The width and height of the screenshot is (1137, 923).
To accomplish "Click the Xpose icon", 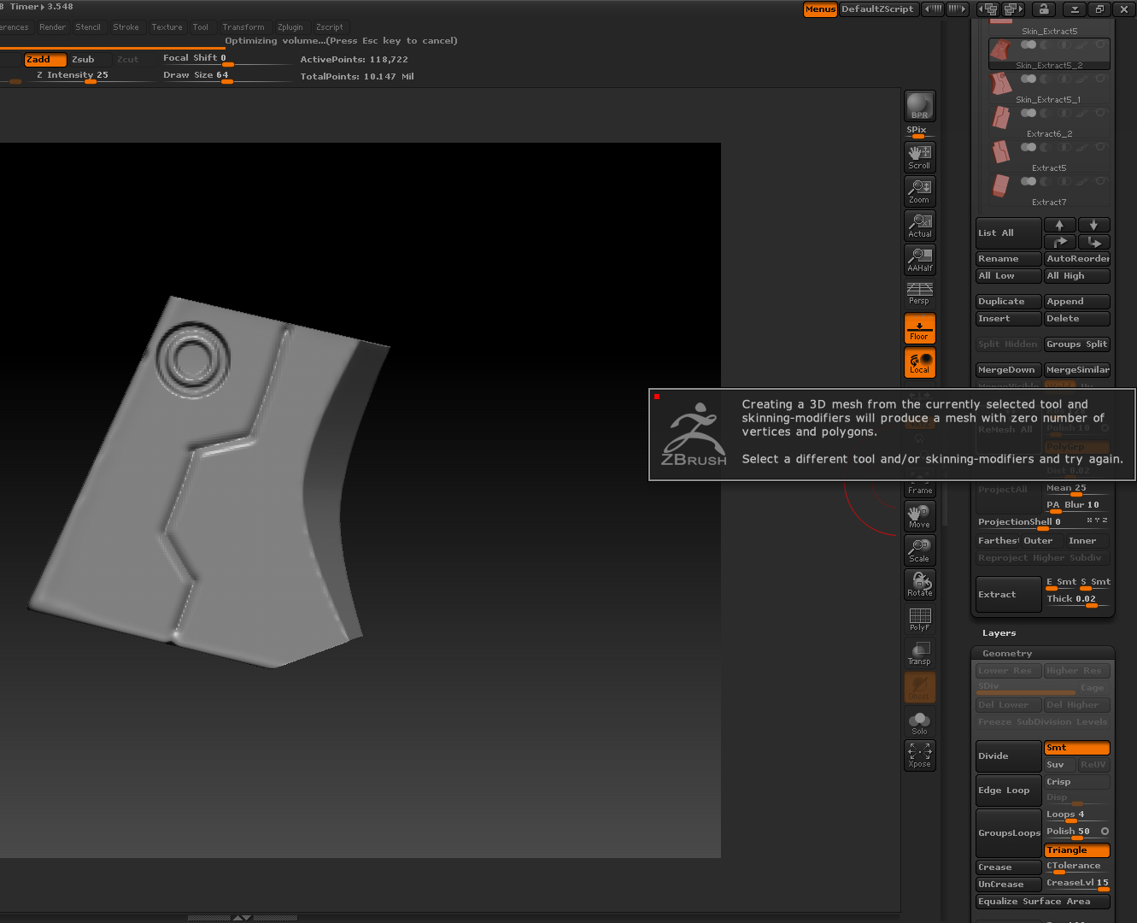I will click(x=919, y=755).
